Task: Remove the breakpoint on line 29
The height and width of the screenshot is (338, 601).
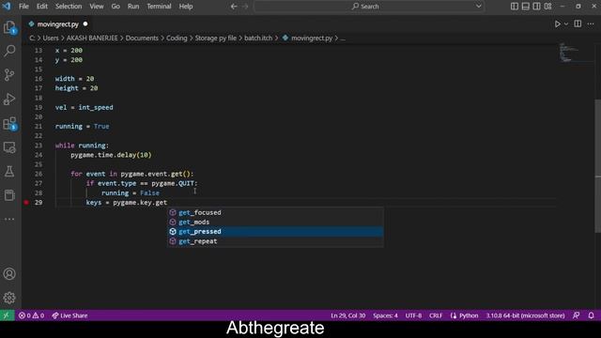Action: click(26, 203)
